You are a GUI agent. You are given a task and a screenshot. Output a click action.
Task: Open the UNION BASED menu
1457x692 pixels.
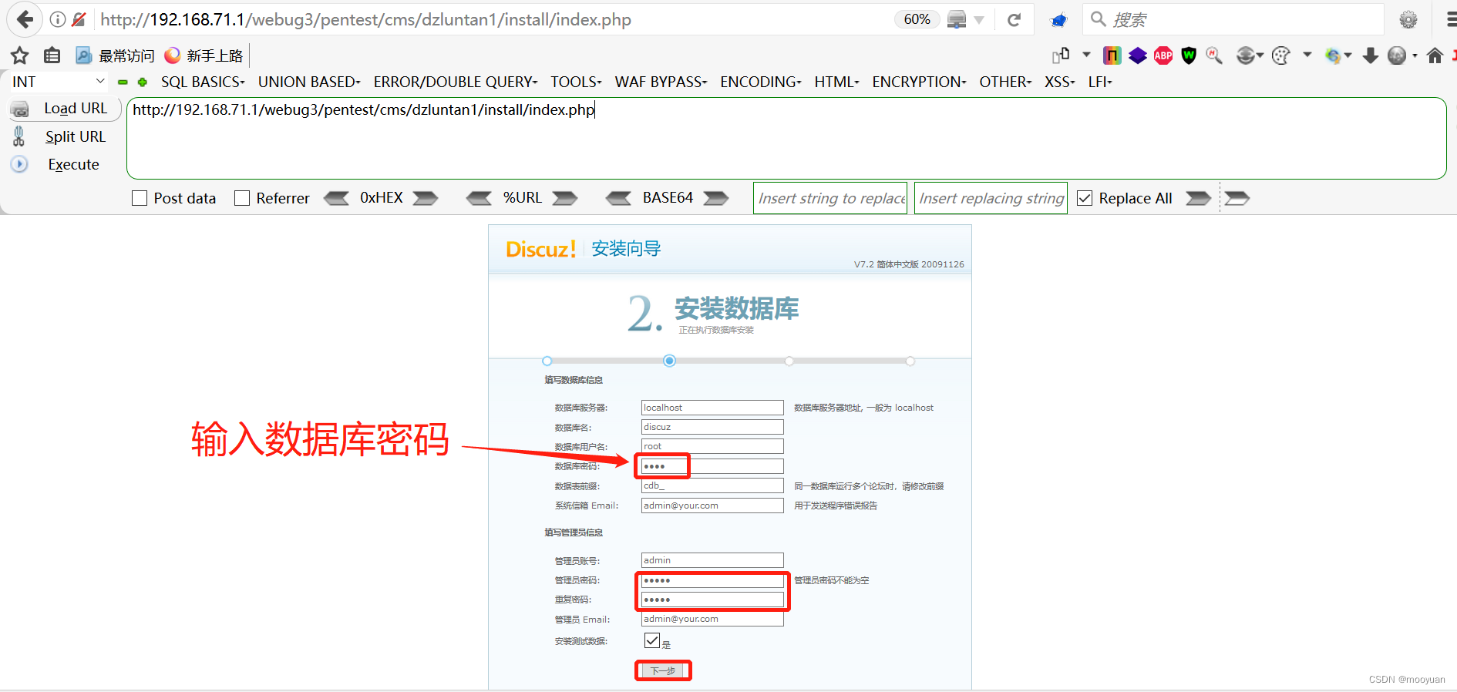tap(309, 82)
